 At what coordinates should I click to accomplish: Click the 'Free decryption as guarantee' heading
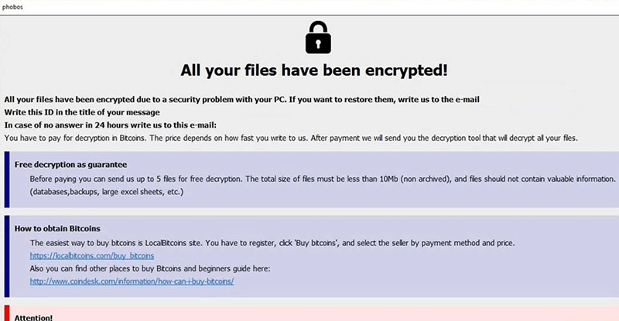(x=70, y=165)
